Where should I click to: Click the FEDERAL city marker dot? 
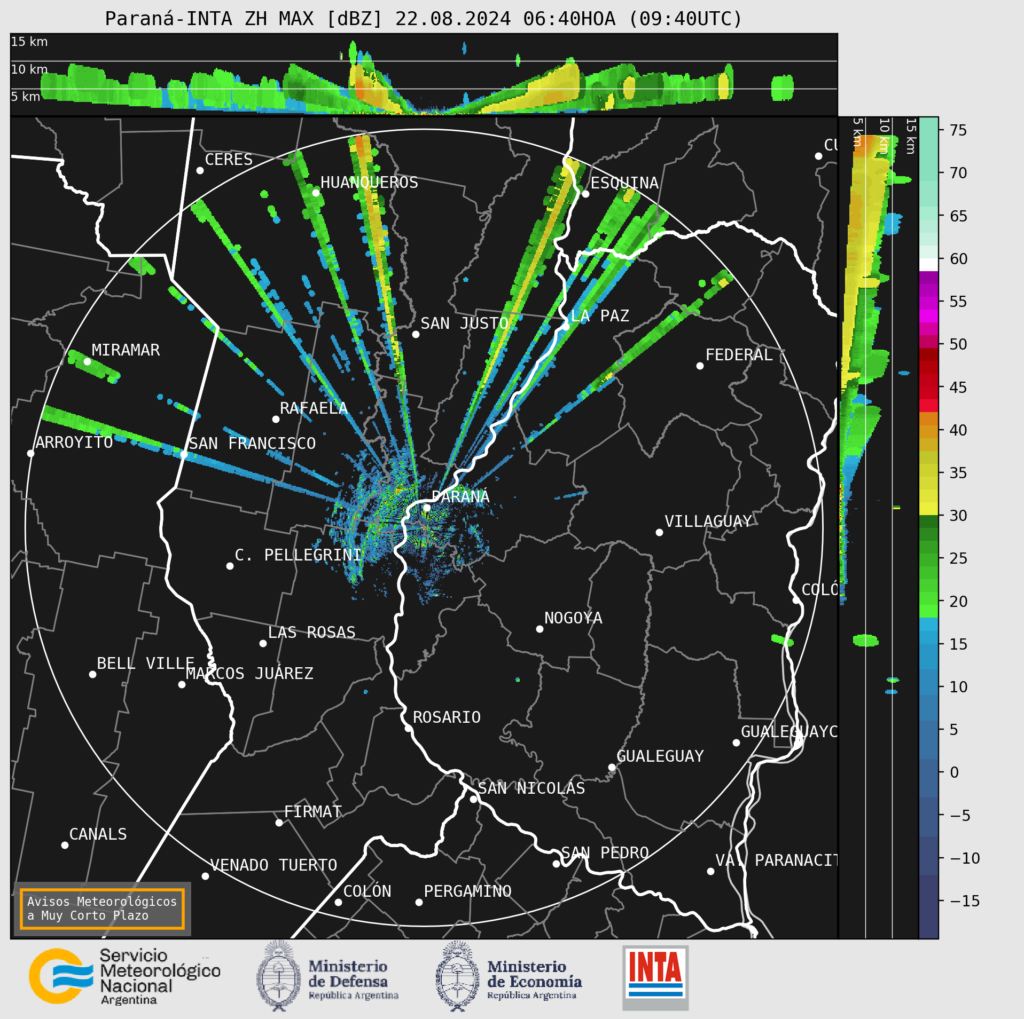700,366
